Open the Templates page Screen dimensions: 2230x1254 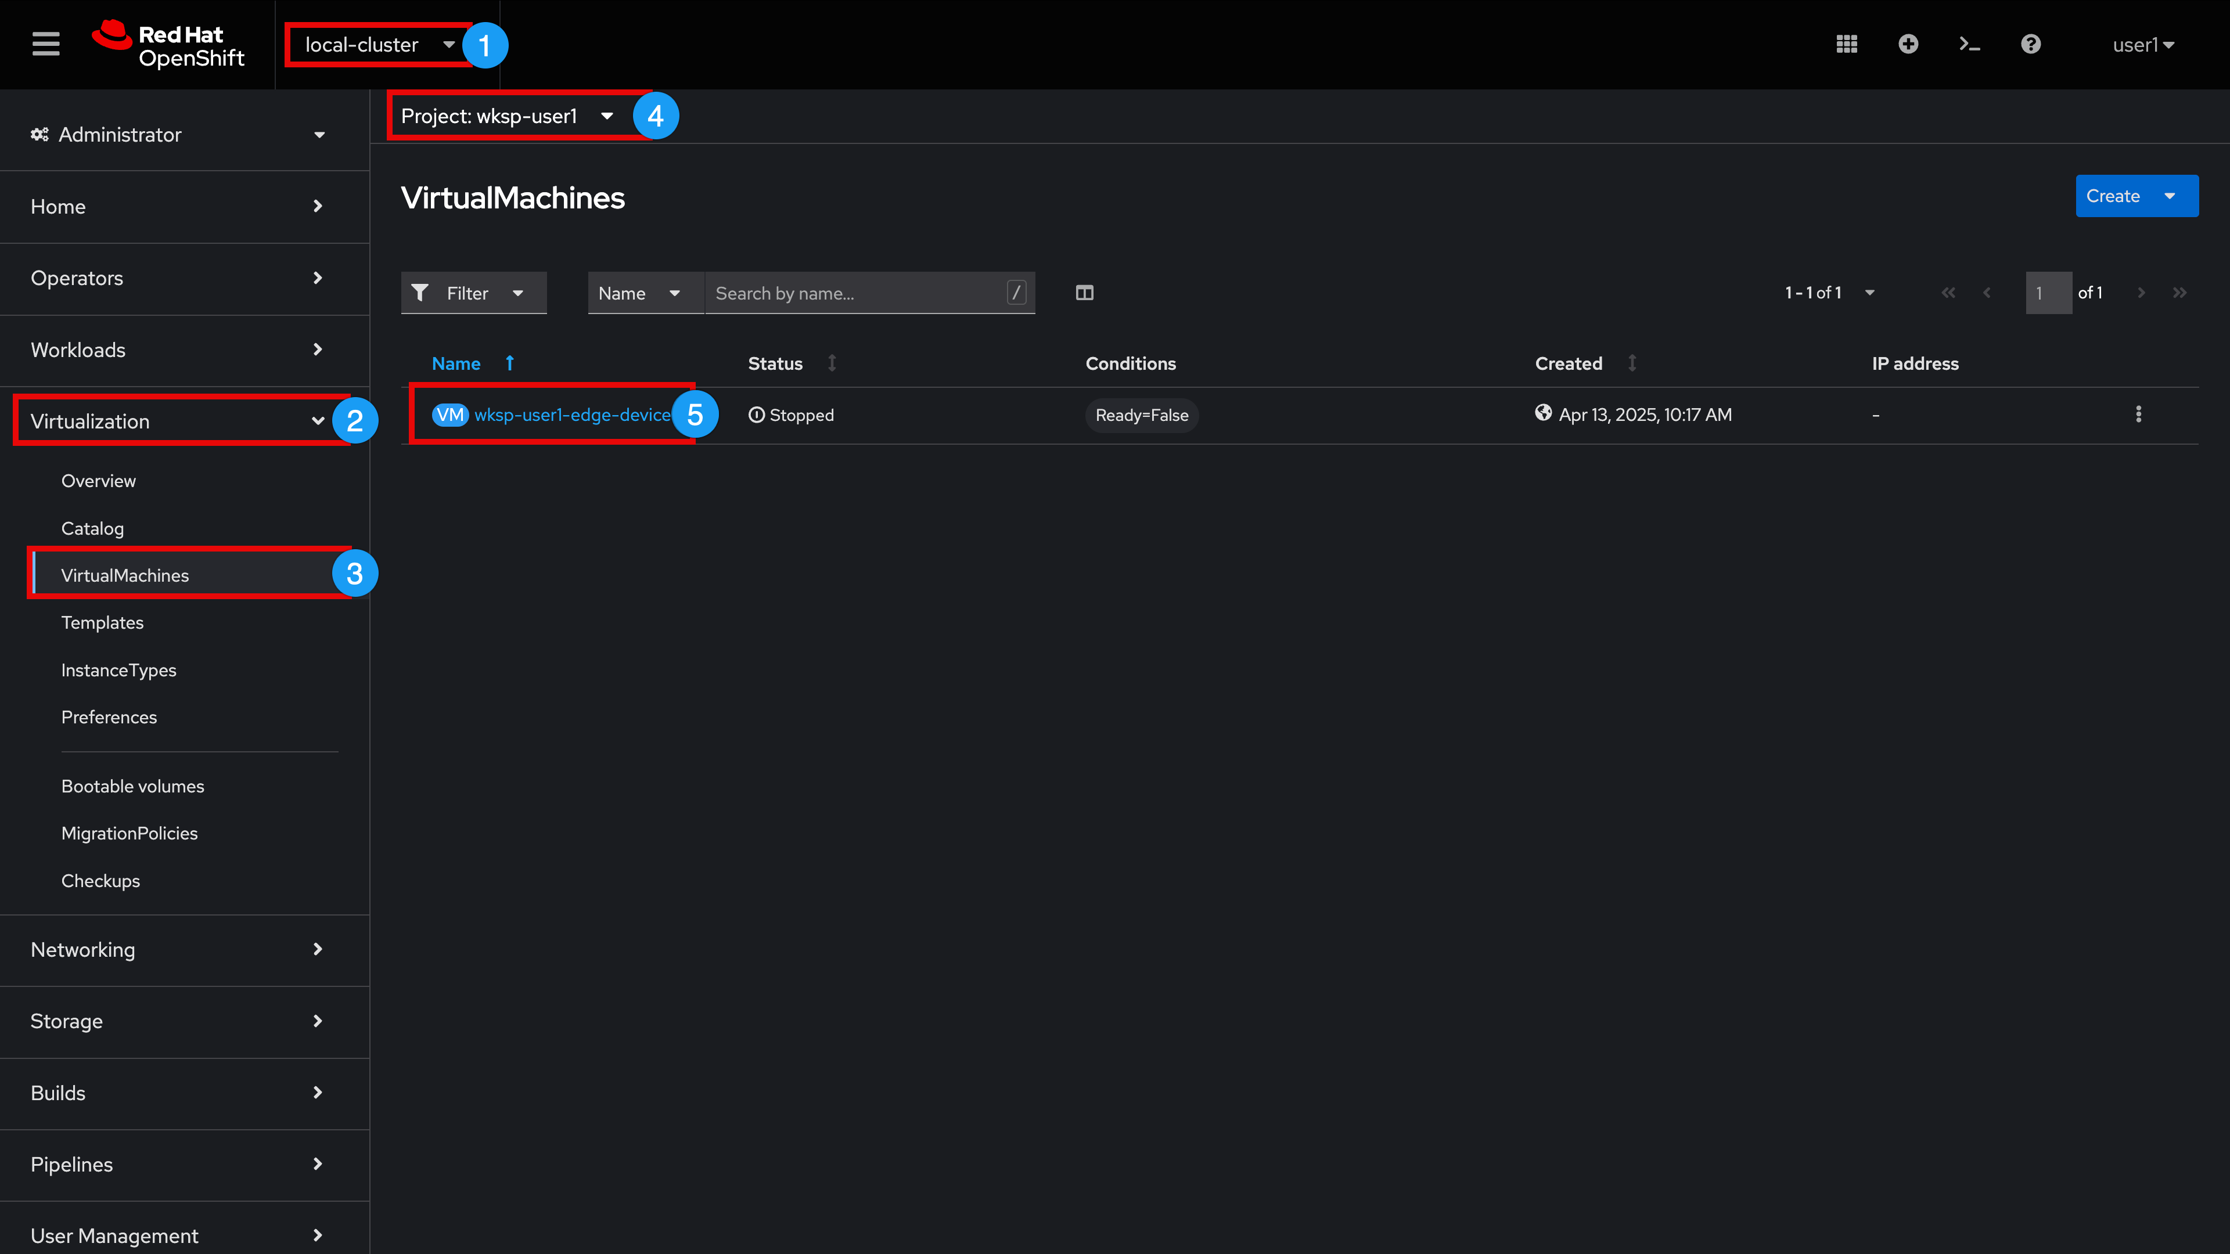tap(102, 622)
